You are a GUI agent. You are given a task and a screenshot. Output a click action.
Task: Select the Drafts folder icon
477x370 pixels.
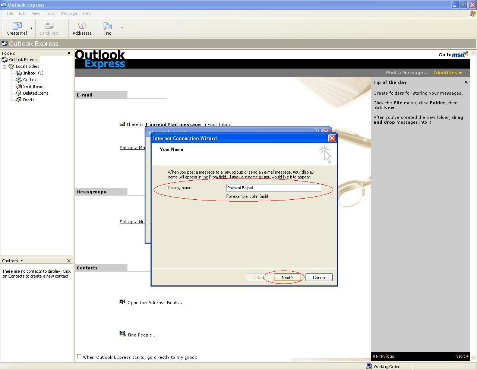coord(19,100)
